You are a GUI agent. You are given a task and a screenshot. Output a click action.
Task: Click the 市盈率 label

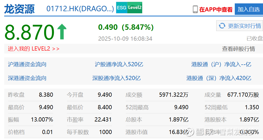75,120
